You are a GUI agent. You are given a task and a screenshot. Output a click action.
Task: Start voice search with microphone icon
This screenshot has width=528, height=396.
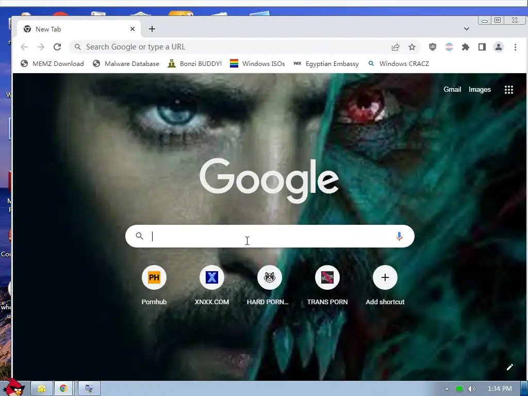tap(400, 236)
